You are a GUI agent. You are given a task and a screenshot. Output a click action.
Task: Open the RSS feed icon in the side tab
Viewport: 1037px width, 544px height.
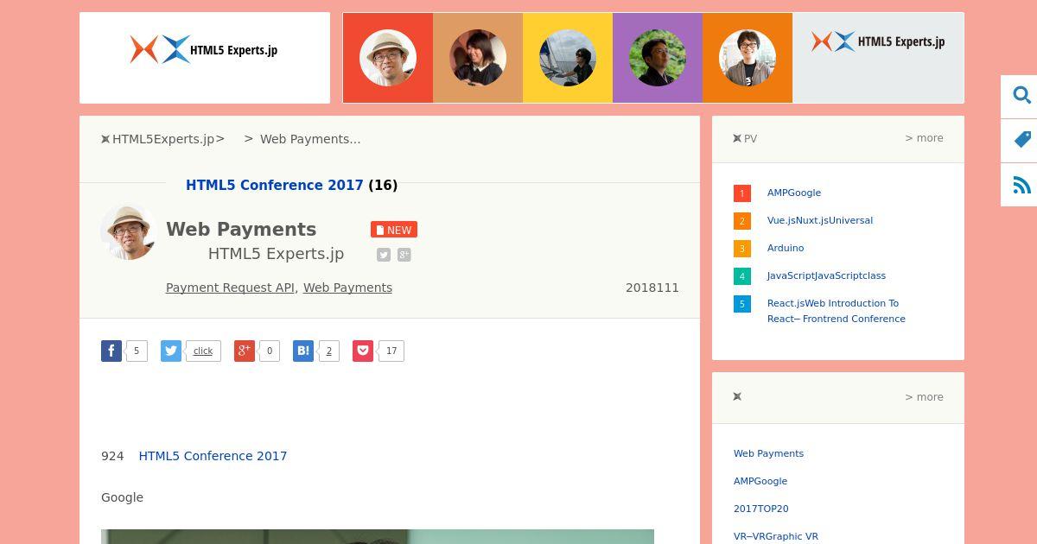click(x=1022, y=185)
